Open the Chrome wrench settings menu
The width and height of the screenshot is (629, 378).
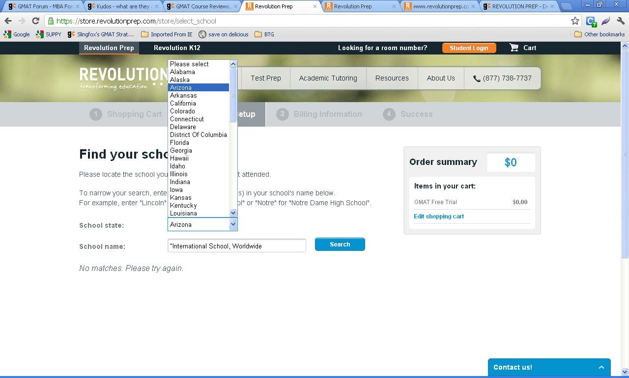click(620, 21)
